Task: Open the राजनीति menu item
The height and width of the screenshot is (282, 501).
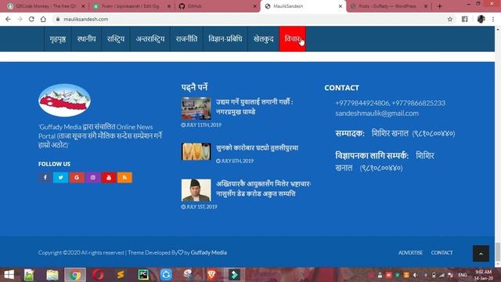Action: [x=186, y=39]
